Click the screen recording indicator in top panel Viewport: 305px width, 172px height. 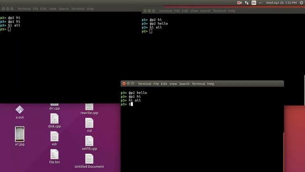239,3
